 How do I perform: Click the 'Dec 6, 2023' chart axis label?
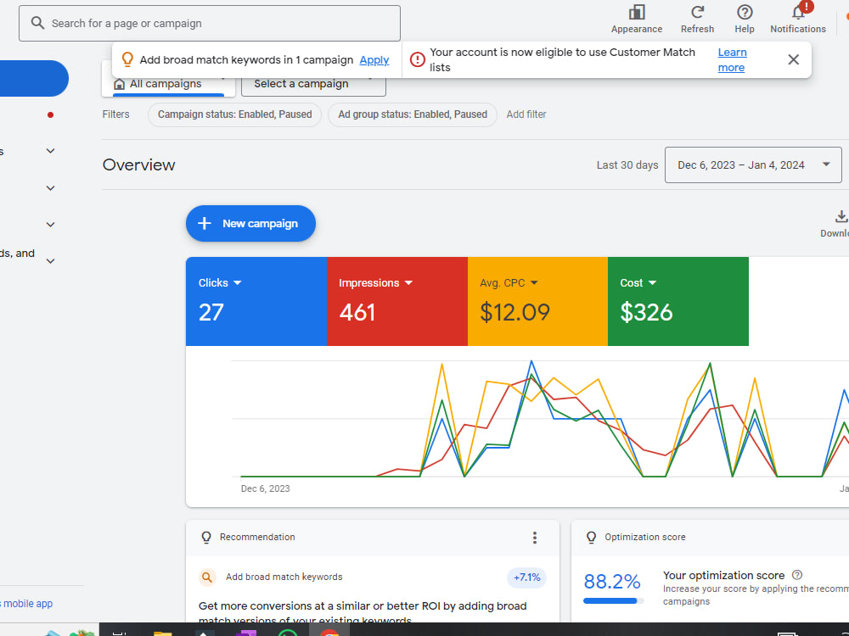coord(265,489)
